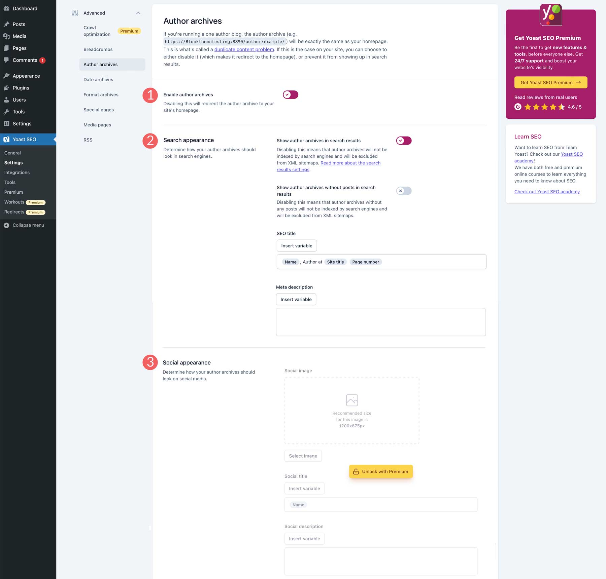Click the Comments speech bubble icon
Screen dimensions: 606x579
coord(6,60)
